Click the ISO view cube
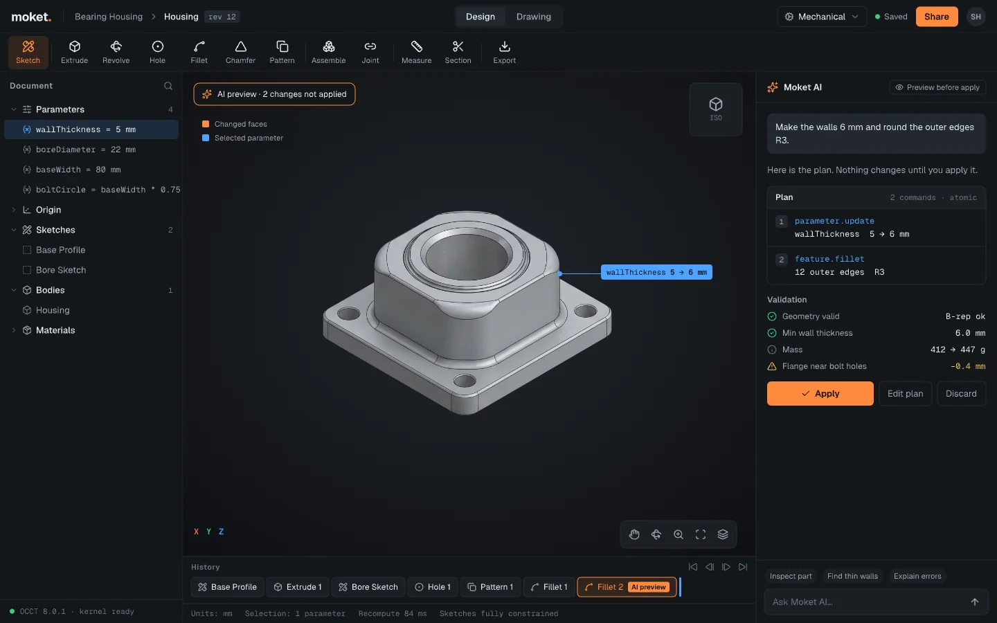 click(716, 109)
